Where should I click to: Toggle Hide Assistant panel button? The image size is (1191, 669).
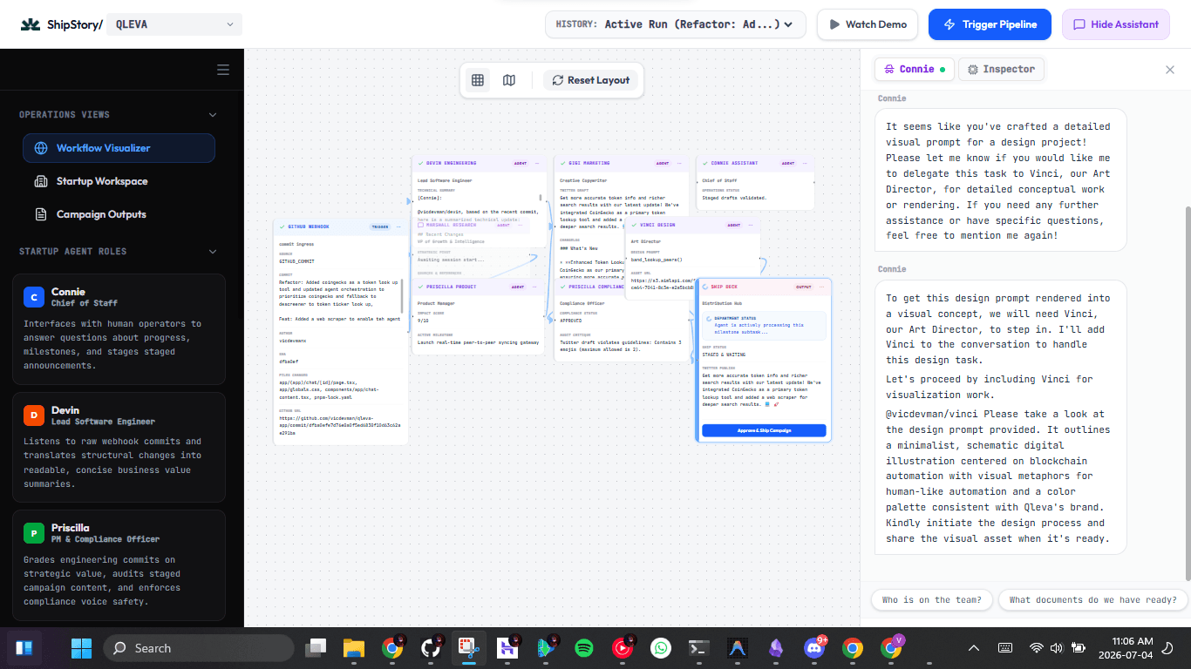pyautogui.click(x=1117, y=24)
